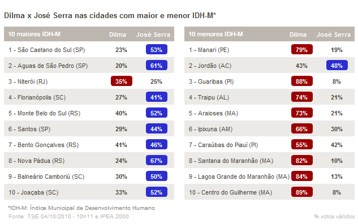Click the Dilma column header in left table
This screenshot has height=224, width=358.
pyautogui.click(x=118, y=35)
